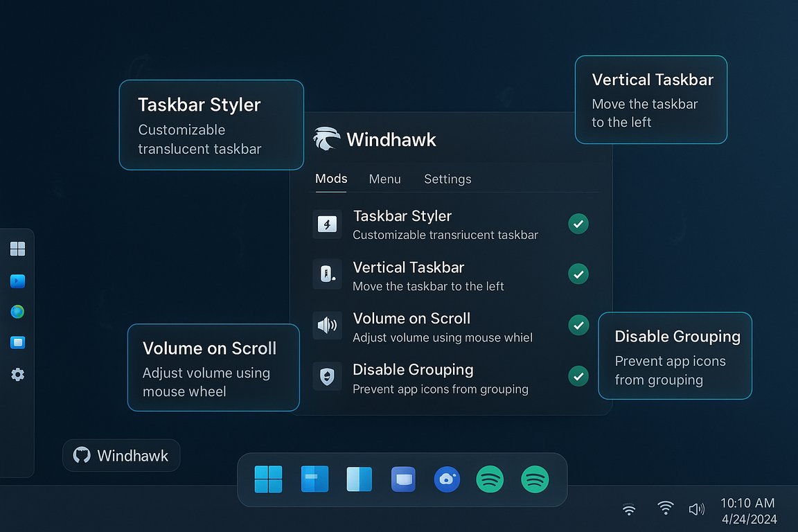798x532 pixels.
Task: Click the Start button on the left taskbar
Action: click(x=17, y=248)
